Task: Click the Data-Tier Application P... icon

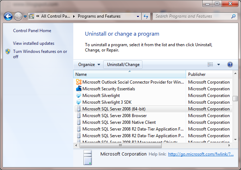Action: pyautogui.click(x=79, y=135)
